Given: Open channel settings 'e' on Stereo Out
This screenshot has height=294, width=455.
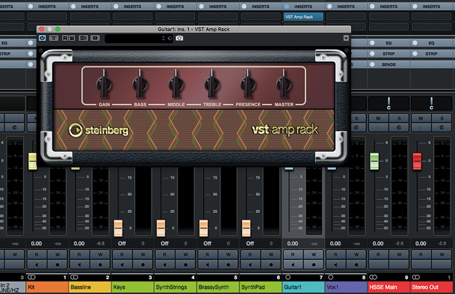Looking at the screenshot, I should [442, 127].
